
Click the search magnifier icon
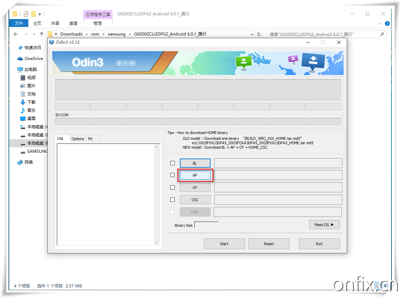(382, 34)
